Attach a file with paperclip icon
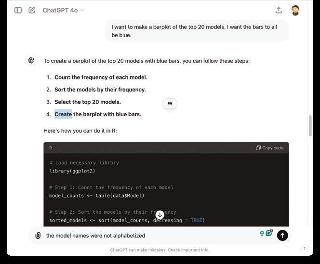The height and width of the screenshot is (264, 320). coord(38,236)
